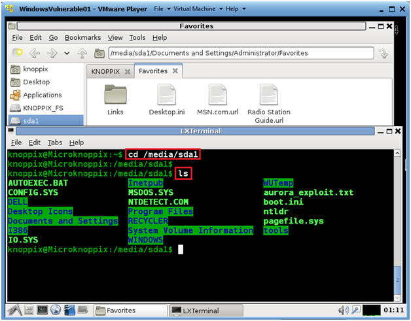Viewport: 411px width, 321px height.
Task: Click the CPU usage monitor in tray
Action: [x=372, y=311]
